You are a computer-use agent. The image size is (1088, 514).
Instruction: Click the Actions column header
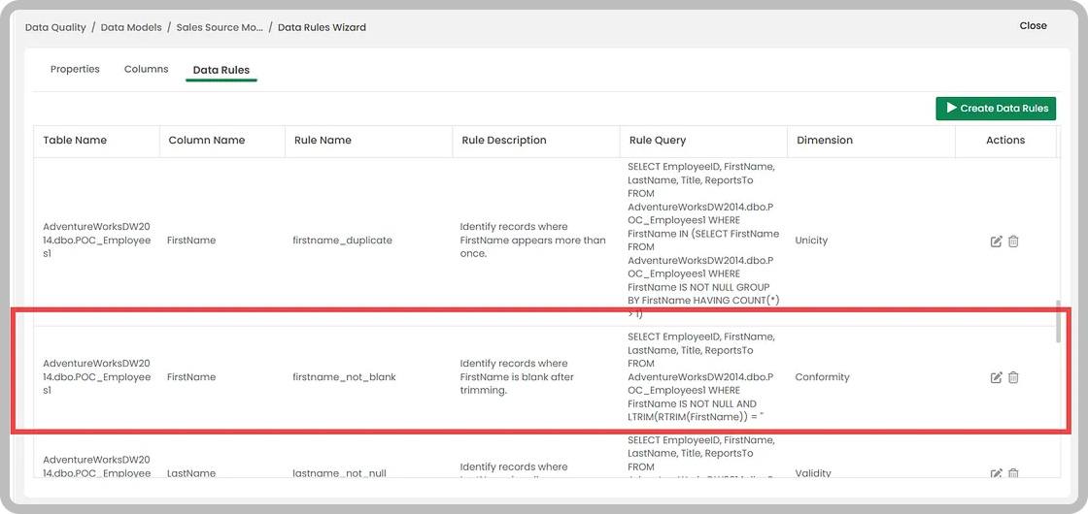1005,140
